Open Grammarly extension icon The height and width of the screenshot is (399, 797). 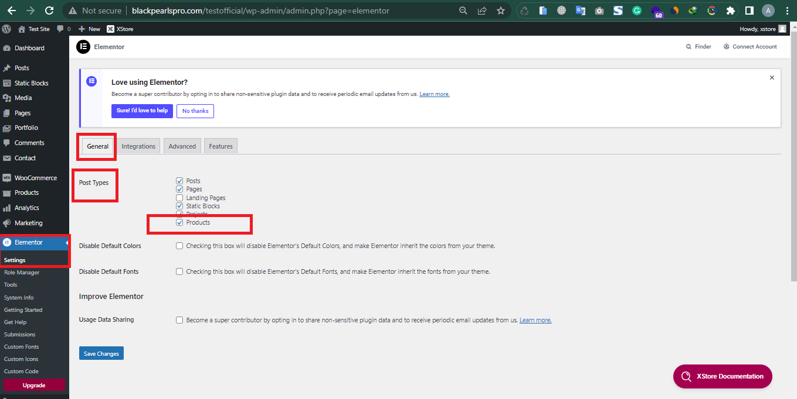pos(637,11)
